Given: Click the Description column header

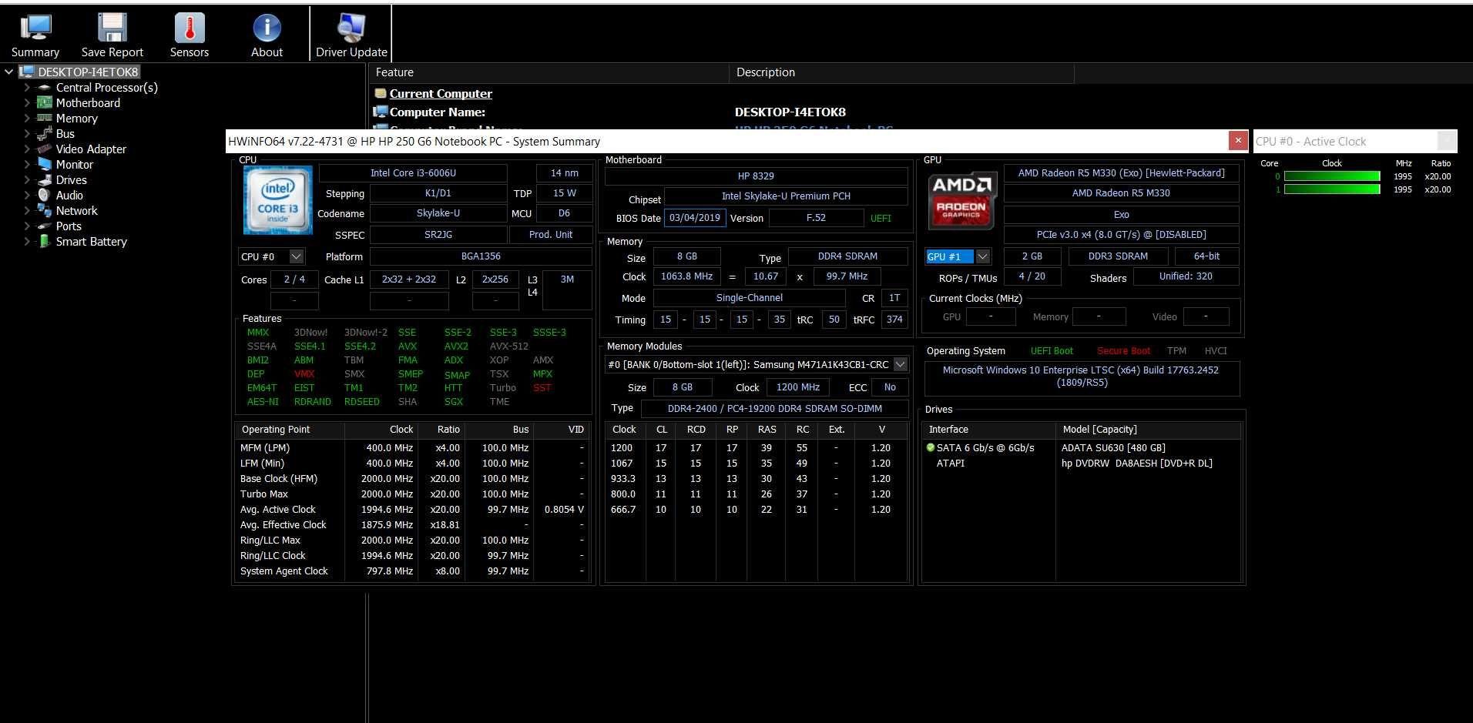Looking at the screenshot, I should pos(901,72).
